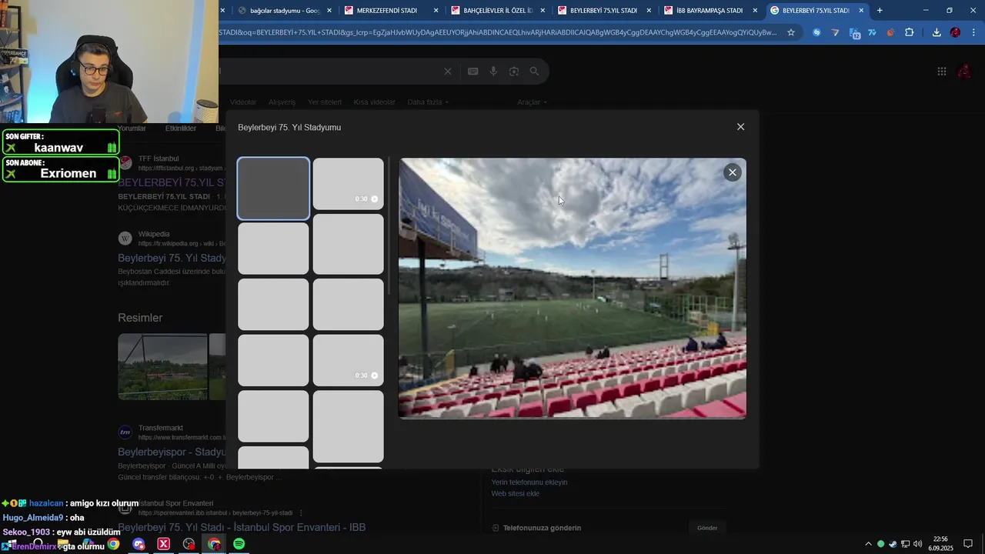Click the Web sitesi ekle link
The height and width of the screenshot is (554, 985).
pyautogui.click(x=516, y=494)
